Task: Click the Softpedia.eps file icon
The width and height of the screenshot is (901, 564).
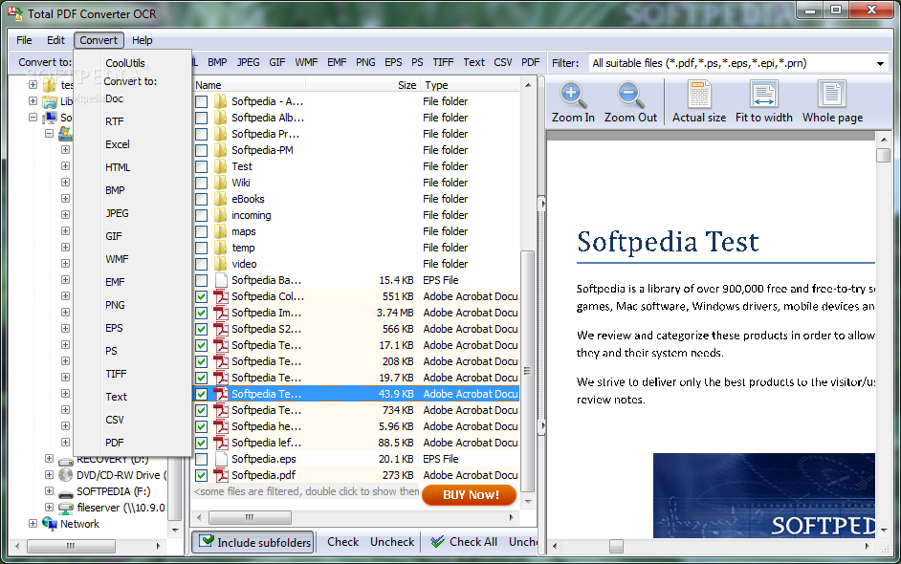Action: [221, 459]
